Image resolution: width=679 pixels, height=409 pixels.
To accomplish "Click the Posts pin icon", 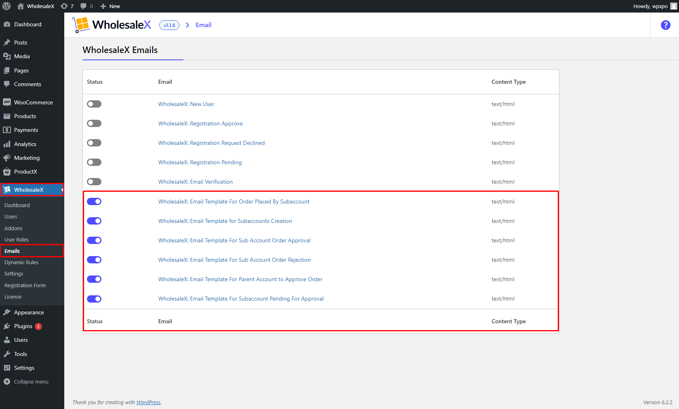I will pos(7,42).
